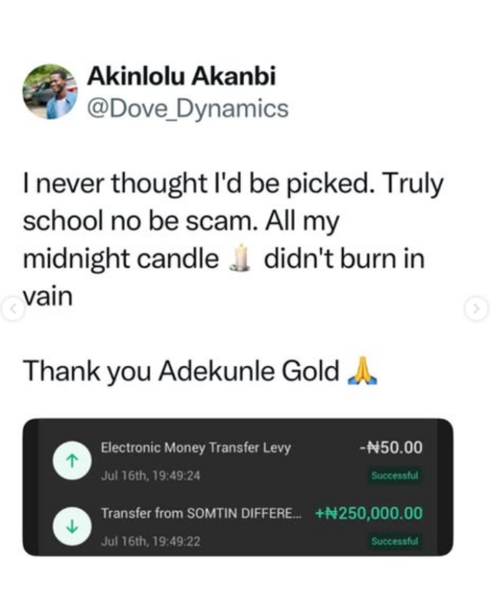Click the Jul 16th, 19:49:22 timestamp

[150, 542]
